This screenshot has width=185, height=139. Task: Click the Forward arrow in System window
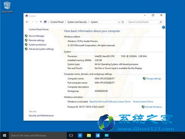click(32, 22)
